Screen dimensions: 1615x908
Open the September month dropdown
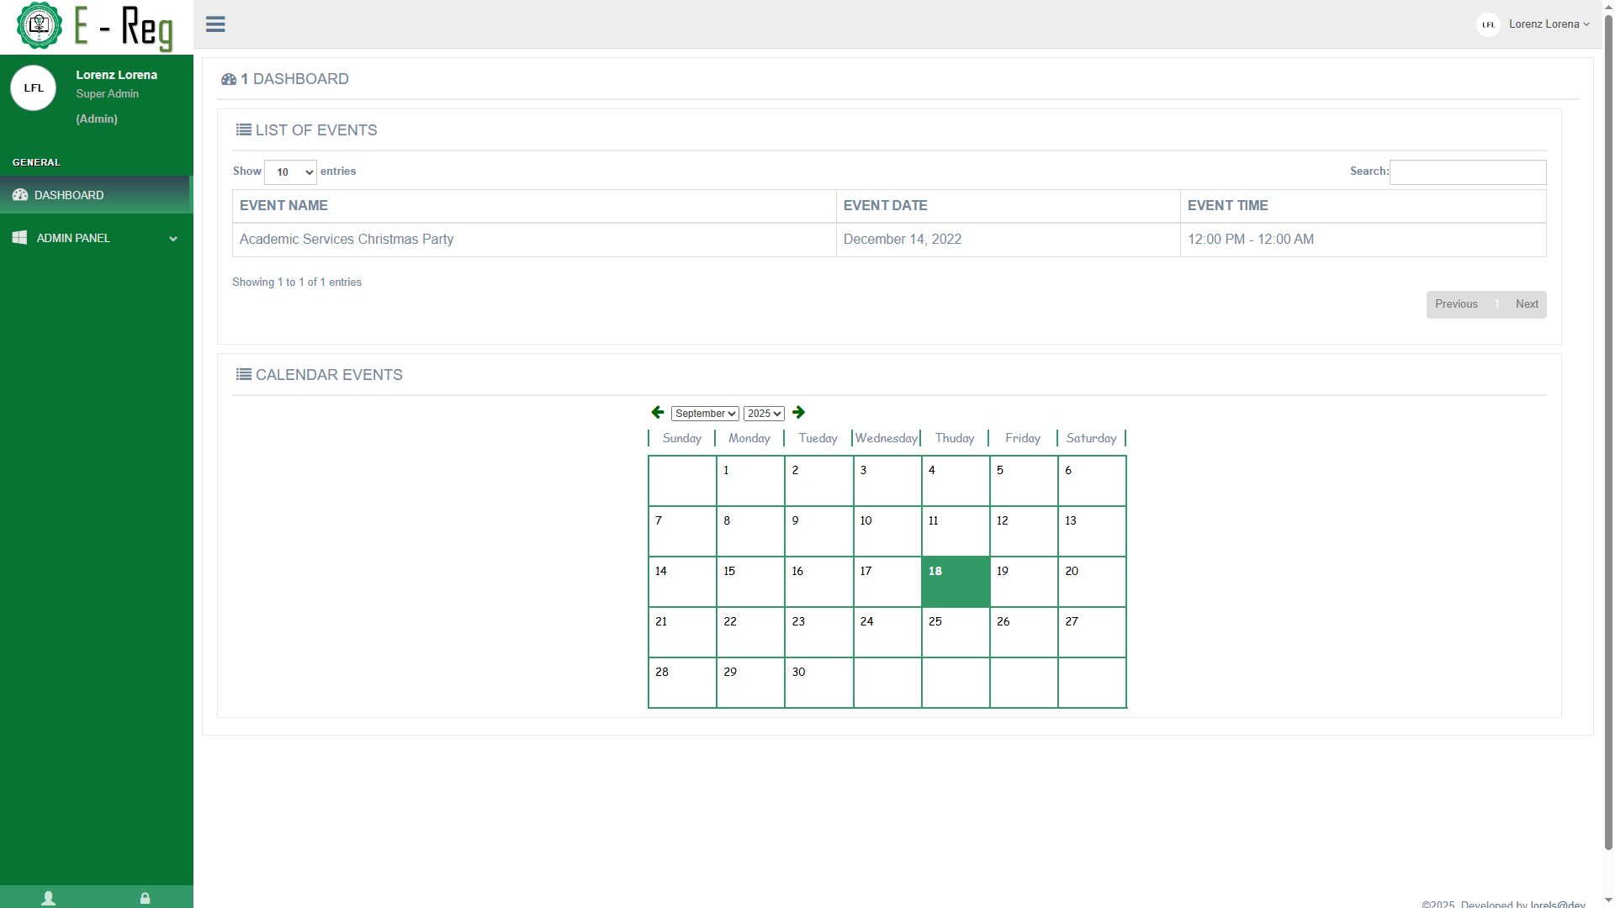[x=705, y=414]
